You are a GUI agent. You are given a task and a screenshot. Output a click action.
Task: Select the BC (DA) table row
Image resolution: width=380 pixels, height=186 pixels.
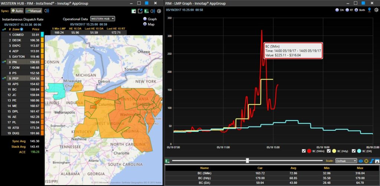272,183
